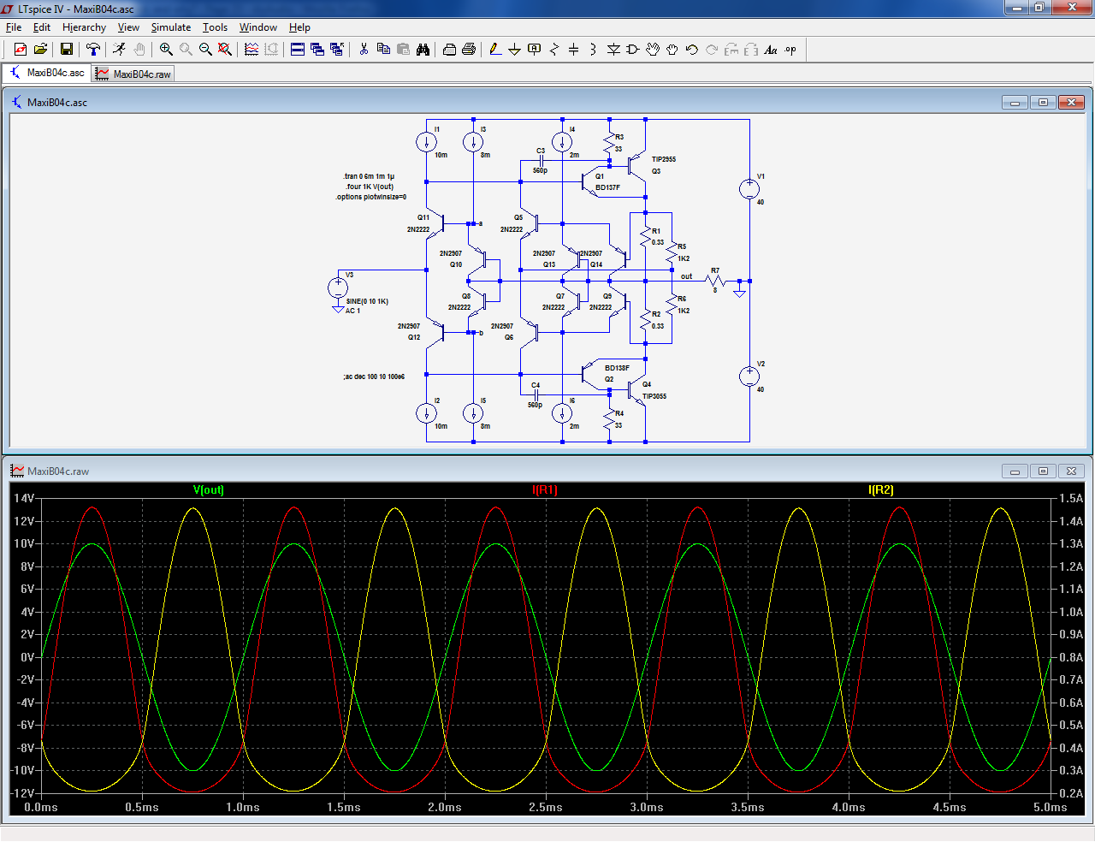
Task: Open the Hierarchy menu
Action: coord(84,27)
